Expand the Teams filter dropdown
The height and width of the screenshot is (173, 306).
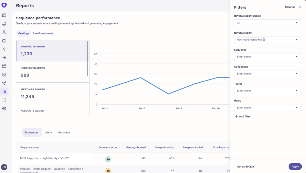pyautogui.click(x=267, y=91)
